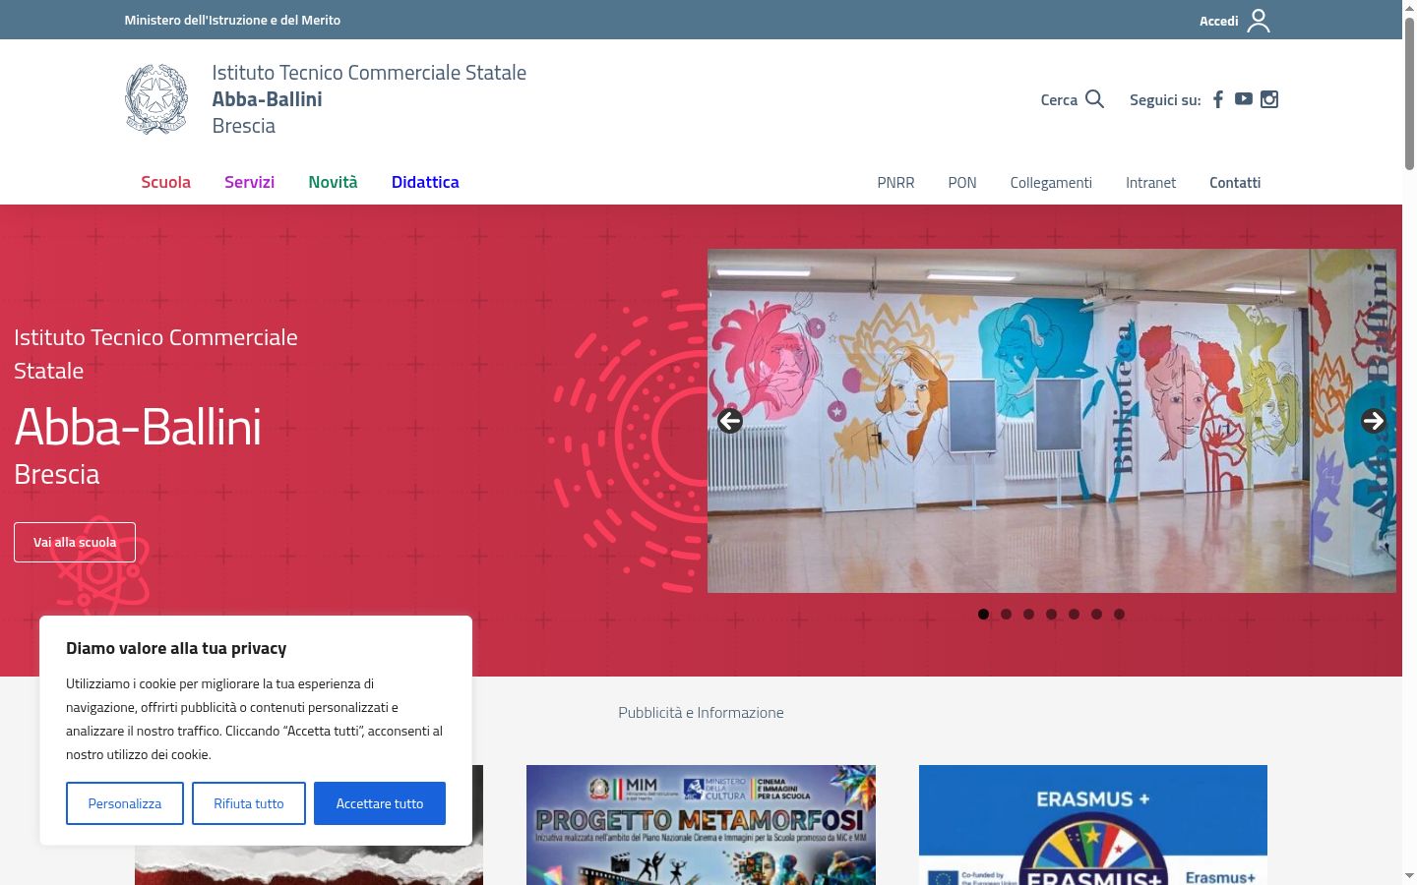This screenshot has height=885, width=1417.
Task: Click the Italian Republic emblem logo
Action: tap(156, 99)
